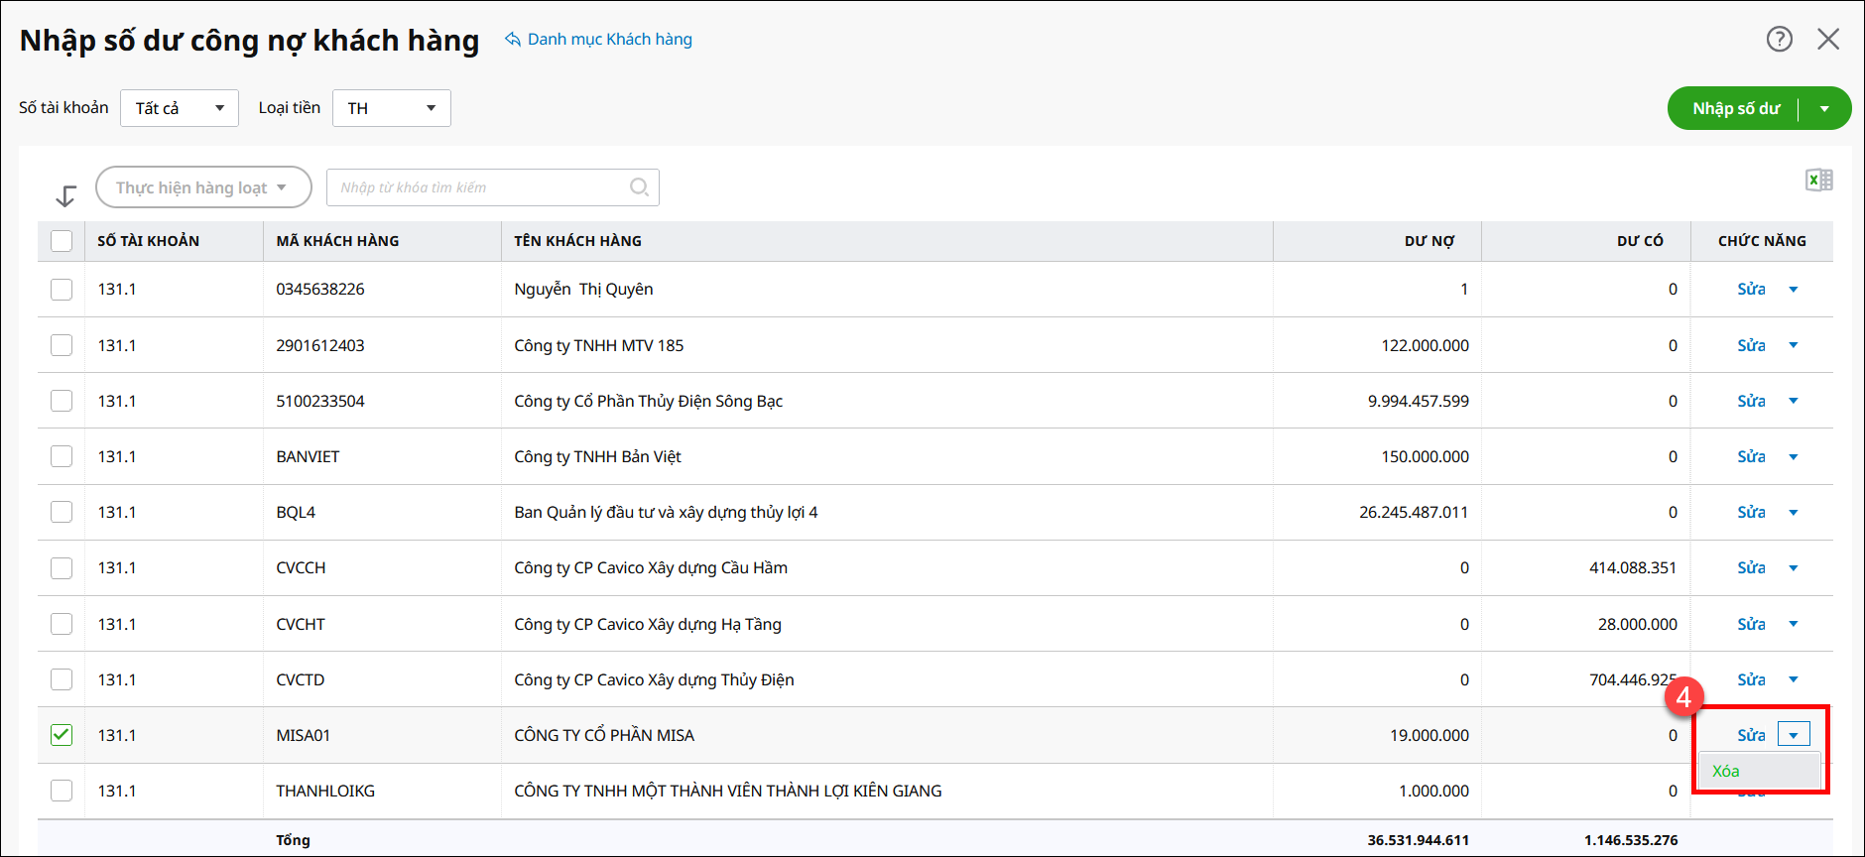Open the Số tài khoản dropdown

(x=180, y=108)
